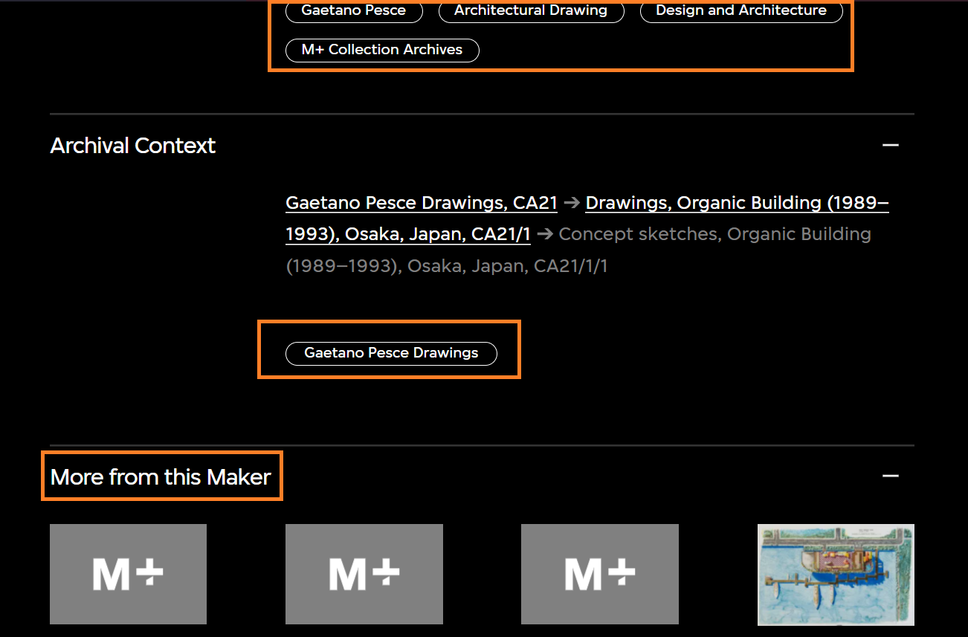Click the Archival Context heading

[133, 146]
